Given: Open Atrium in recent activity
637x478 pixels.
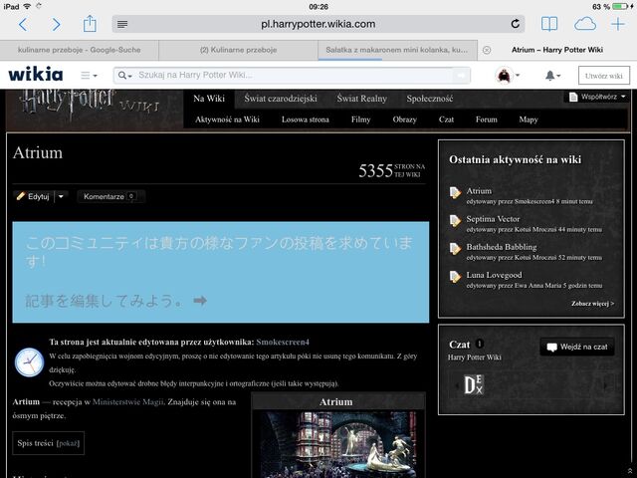Looking at the screenshot, I should click(x=479, y=191).
